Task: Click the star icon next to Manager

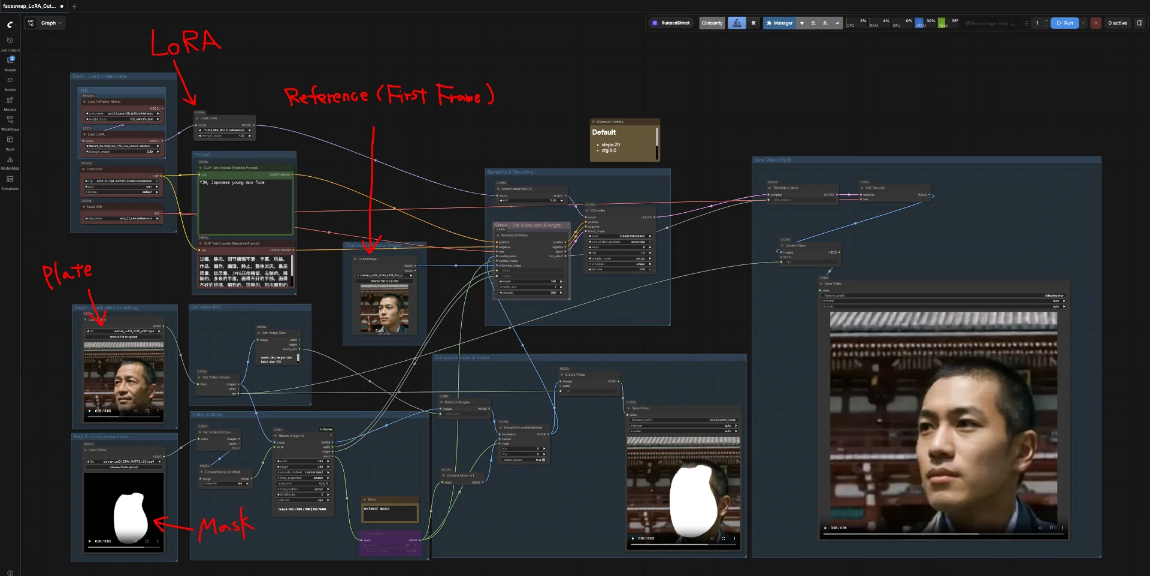Action: point(802,23)
